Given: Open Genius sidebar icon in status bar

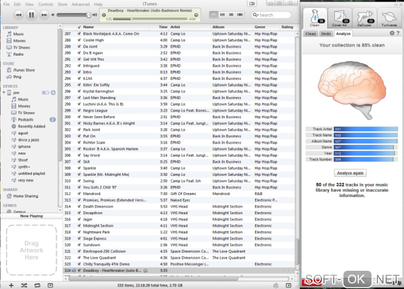Looking at the screenshot, I should click(276, 285).
